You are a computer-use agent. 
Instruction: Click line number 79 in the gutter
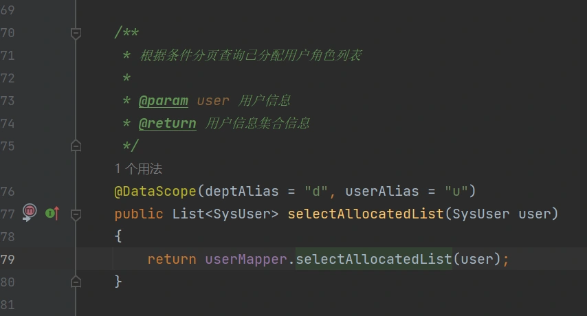(x=8, y=259)
